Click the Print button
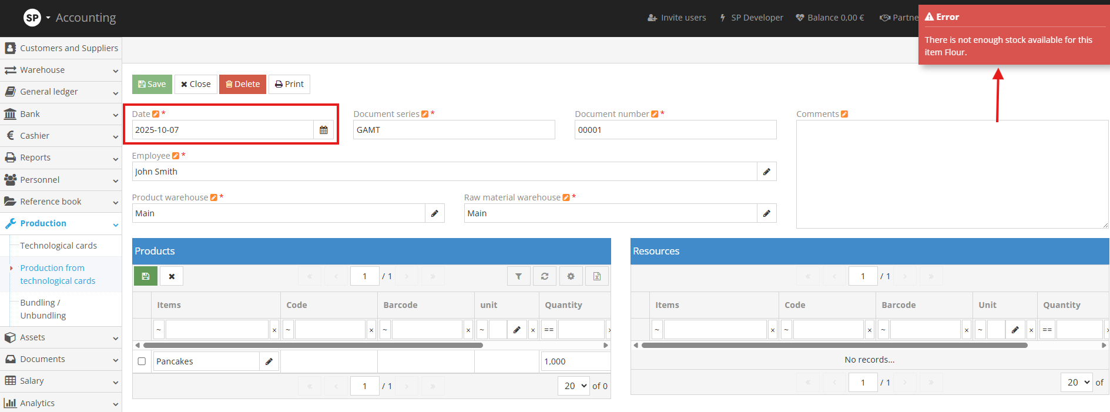 [289, 84]
